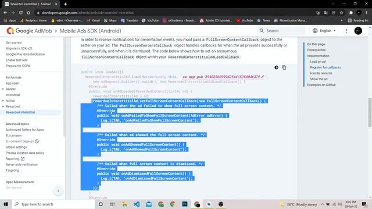The image size is (372, 209).
Task: Open Global settings page
Action: click(16, 147)
